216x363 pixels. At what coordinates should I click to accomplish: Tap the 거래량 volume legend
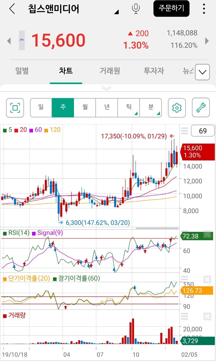click(14, 315)
